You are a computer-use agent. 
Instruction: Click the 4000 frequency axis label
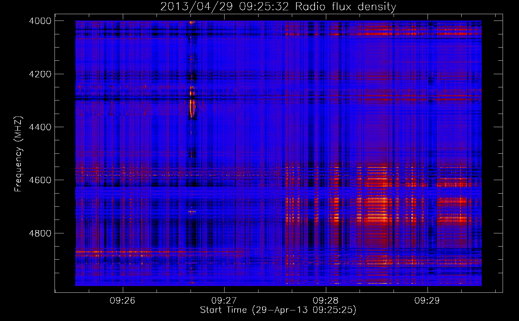[40, 21]
